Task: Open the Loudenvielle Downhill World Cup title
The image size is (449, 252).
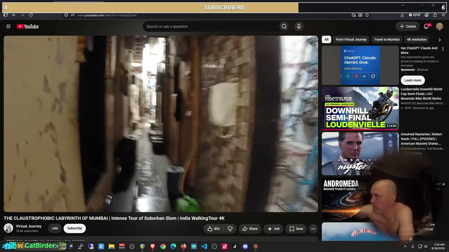Action: tap(421, 94)
